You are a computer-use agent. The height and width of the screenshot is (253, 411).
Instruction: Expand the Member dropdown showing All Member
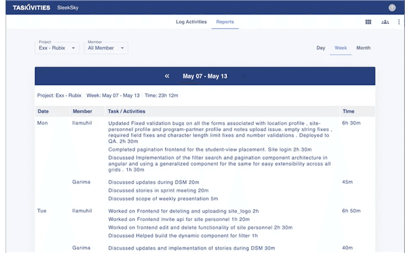click(106, 47)
